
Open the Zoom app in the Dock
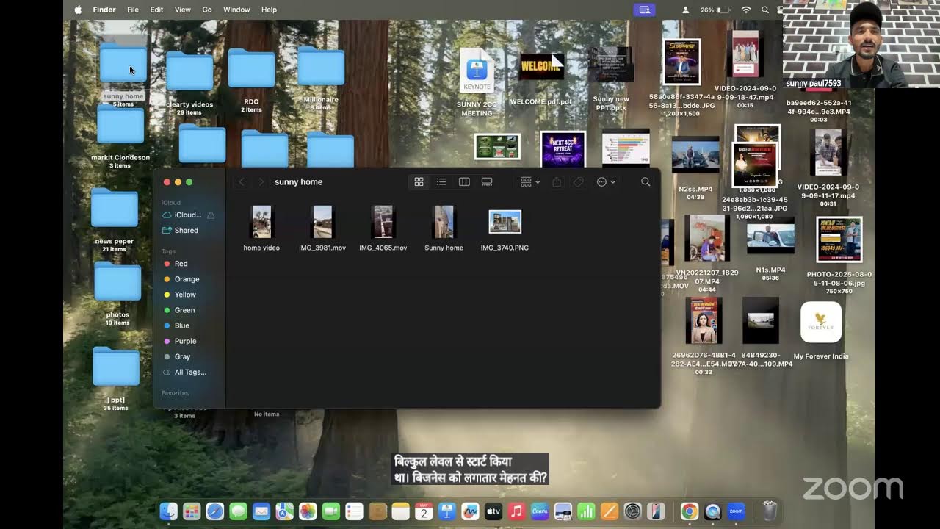point(736,511)
